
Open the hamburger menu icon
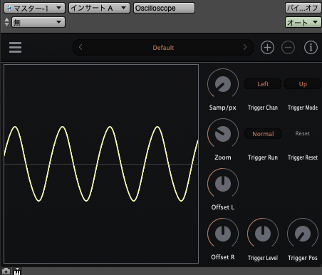15,48
